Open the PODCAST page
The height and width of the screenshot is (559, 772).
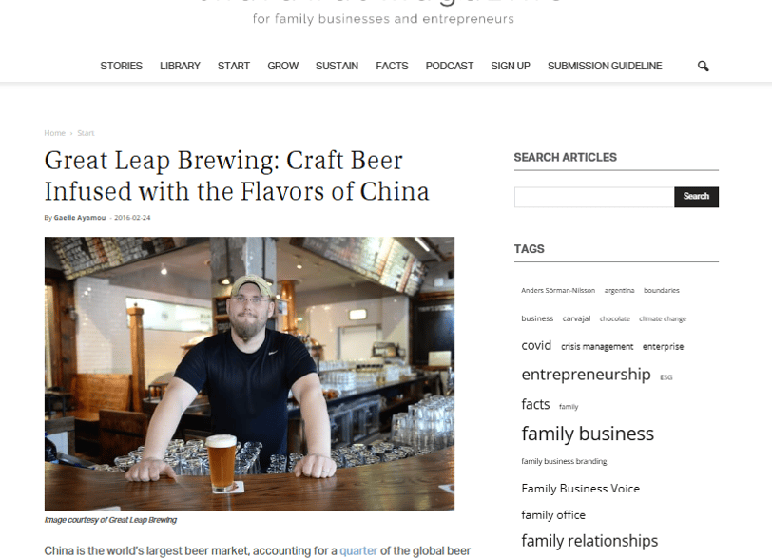(450, 66)
